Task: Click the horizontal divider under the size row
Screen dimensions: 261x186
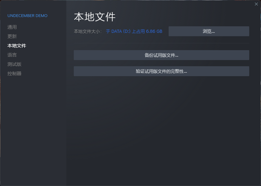Action: [x=161, y=43]
